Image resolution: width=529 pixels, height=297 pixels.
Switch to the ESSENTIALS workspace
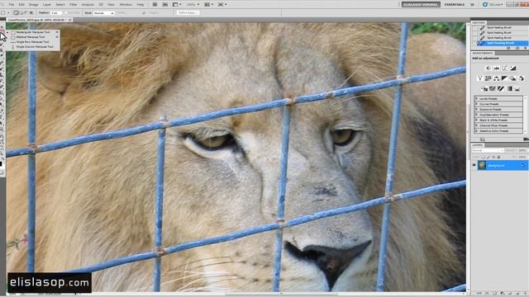[454, 4]
